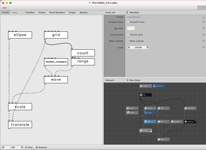The width and height of the screenshot is (206, 150).
Task: Open the Bg color row dropdown arrow
Action: point(204,28)
